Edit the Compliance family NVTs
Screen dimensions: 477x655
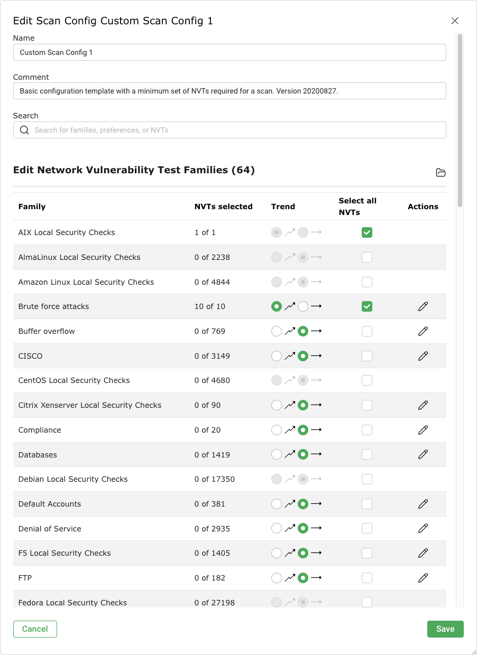click(x=423, y=430)
